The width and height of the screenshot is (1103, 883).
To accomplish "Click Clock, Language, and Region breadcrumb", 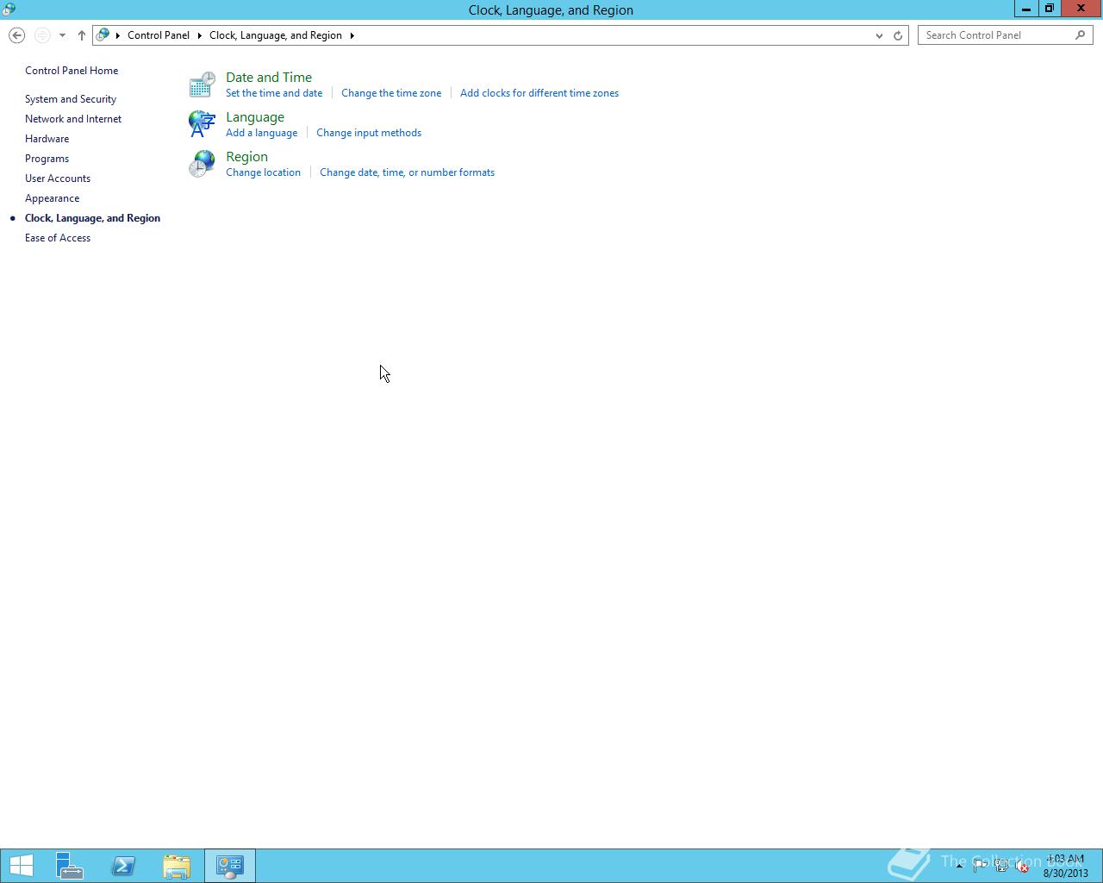I will [276, 35].
